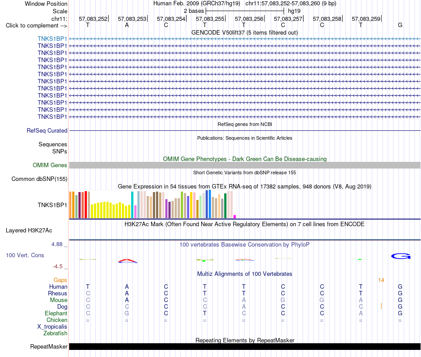The height and width of the screenshot is (357, 421).
Task: Click the dark green bar in the GTEx chart
Action: click(225, 206)
